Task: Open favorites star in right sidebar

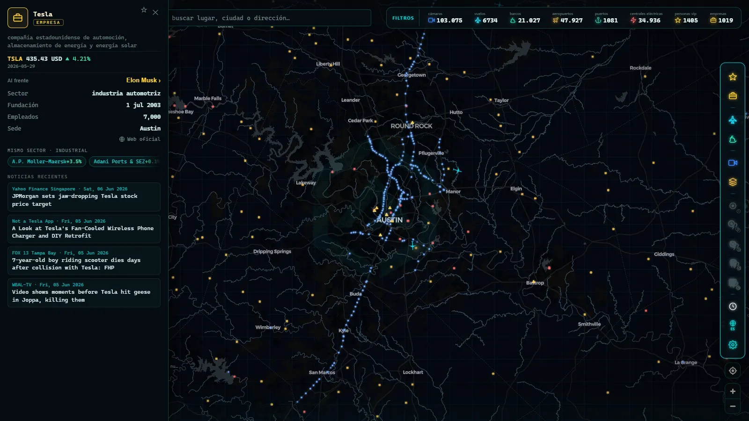Action: click(733, 77)
